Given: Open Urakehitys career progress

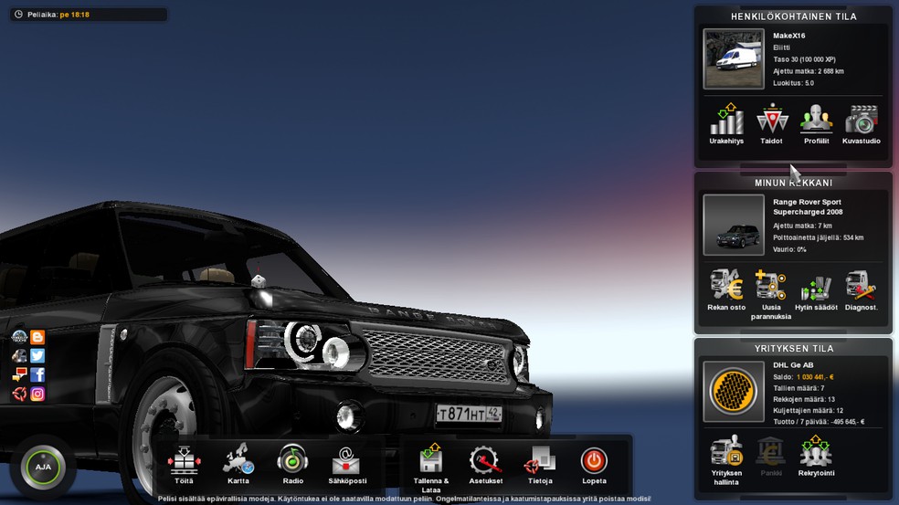Looking at the screenshot, I should click(726, 122).
